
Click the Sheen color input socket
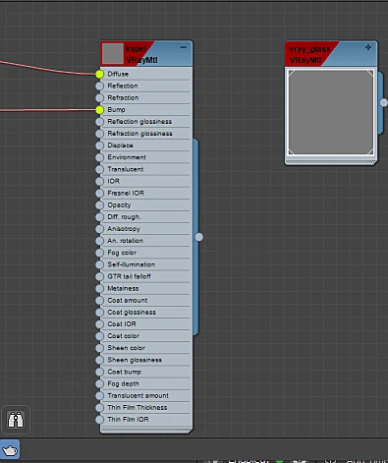click(x=100, y=348)
